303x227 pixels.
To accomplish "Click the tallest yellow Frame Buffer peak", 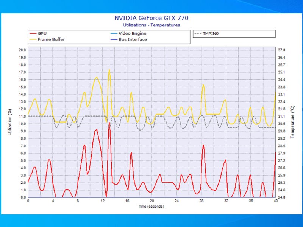I will [109, 70].
